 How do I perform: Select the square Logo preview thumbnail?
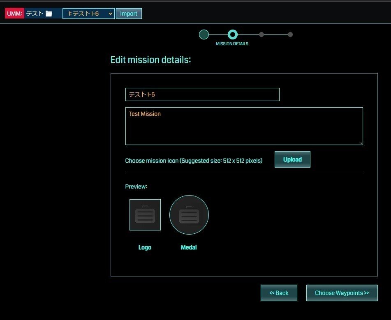(x=145, y=215)
